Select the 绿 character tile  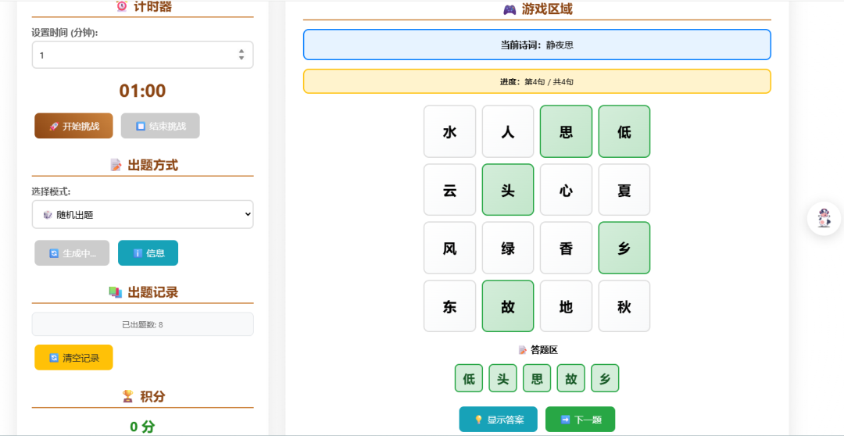tap(508, 248)
